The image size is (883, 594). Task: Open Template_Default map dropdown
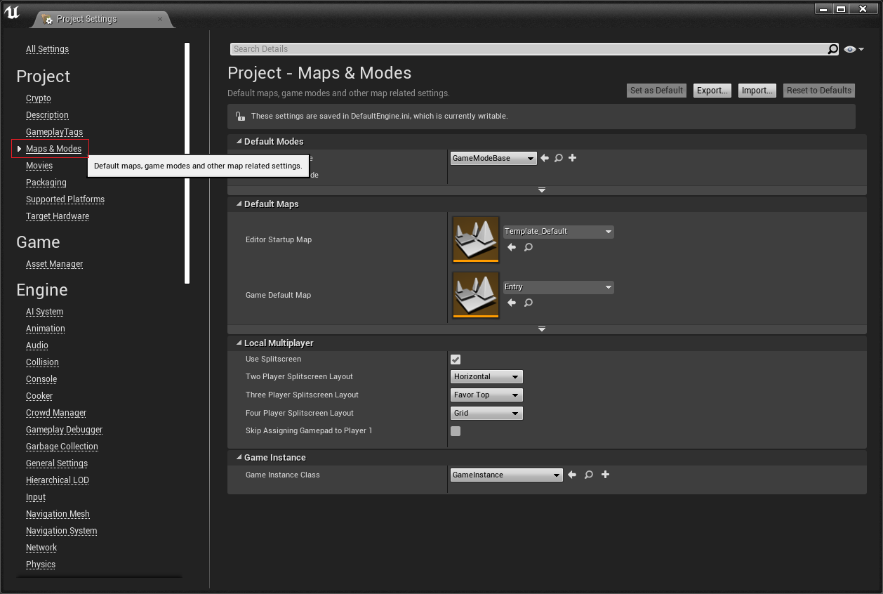558,232
